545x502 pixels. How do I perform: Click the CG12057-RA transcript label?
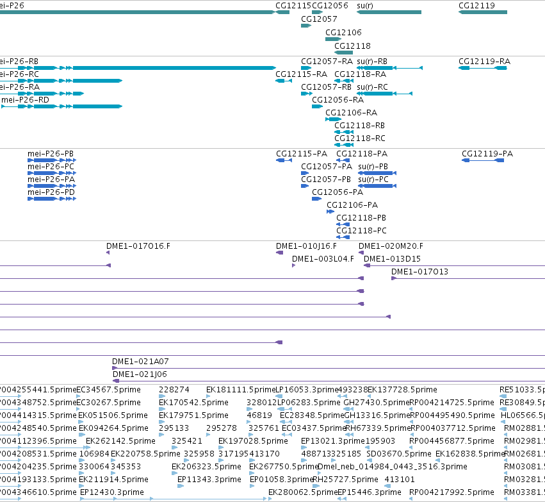[327, 62]
